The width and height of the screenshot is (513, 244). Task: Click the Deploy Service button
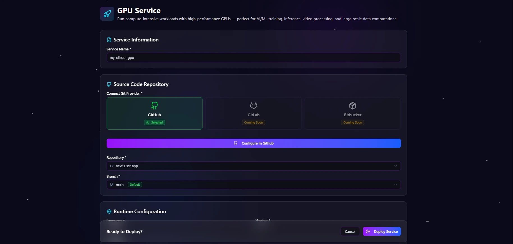382,231
